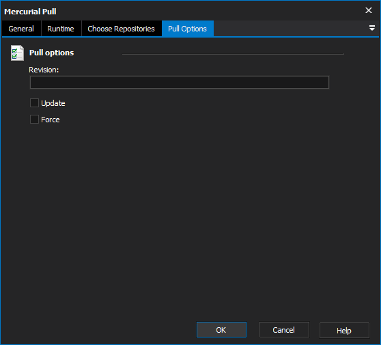Open the tab list dropdown arrow

click(x=371, y=28)
